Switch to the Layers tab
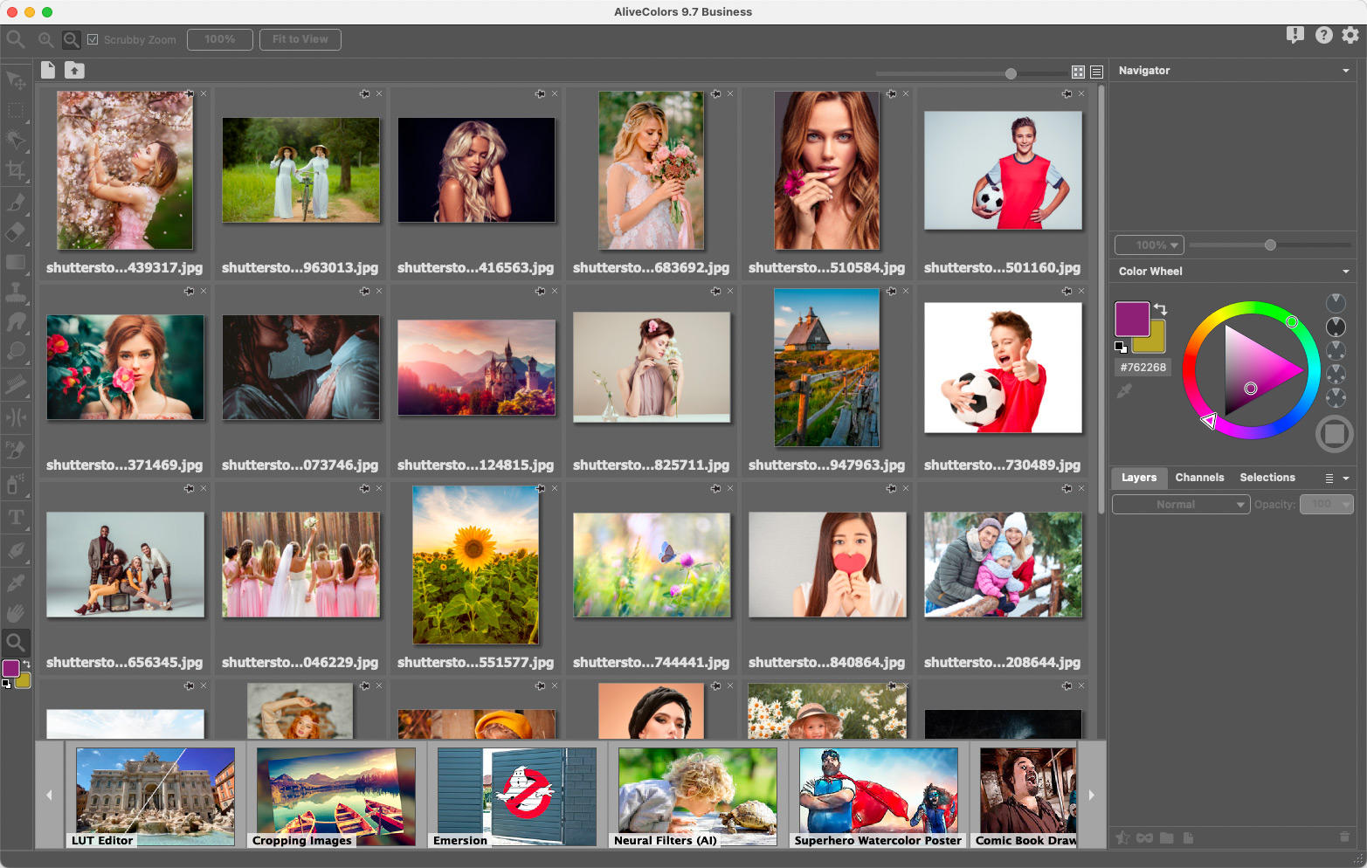The image size is (1367, 868). tap(1139, 478)
